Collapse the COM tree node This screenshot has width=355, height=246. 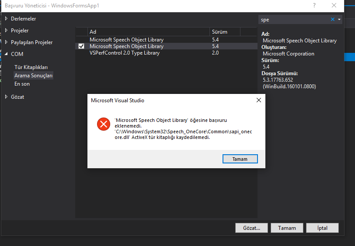click(x=6, y=54)
